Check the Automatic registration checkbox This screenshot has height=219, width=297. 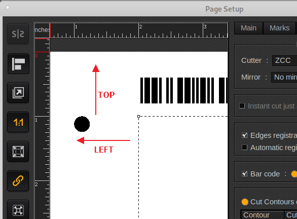coord(244,147)
